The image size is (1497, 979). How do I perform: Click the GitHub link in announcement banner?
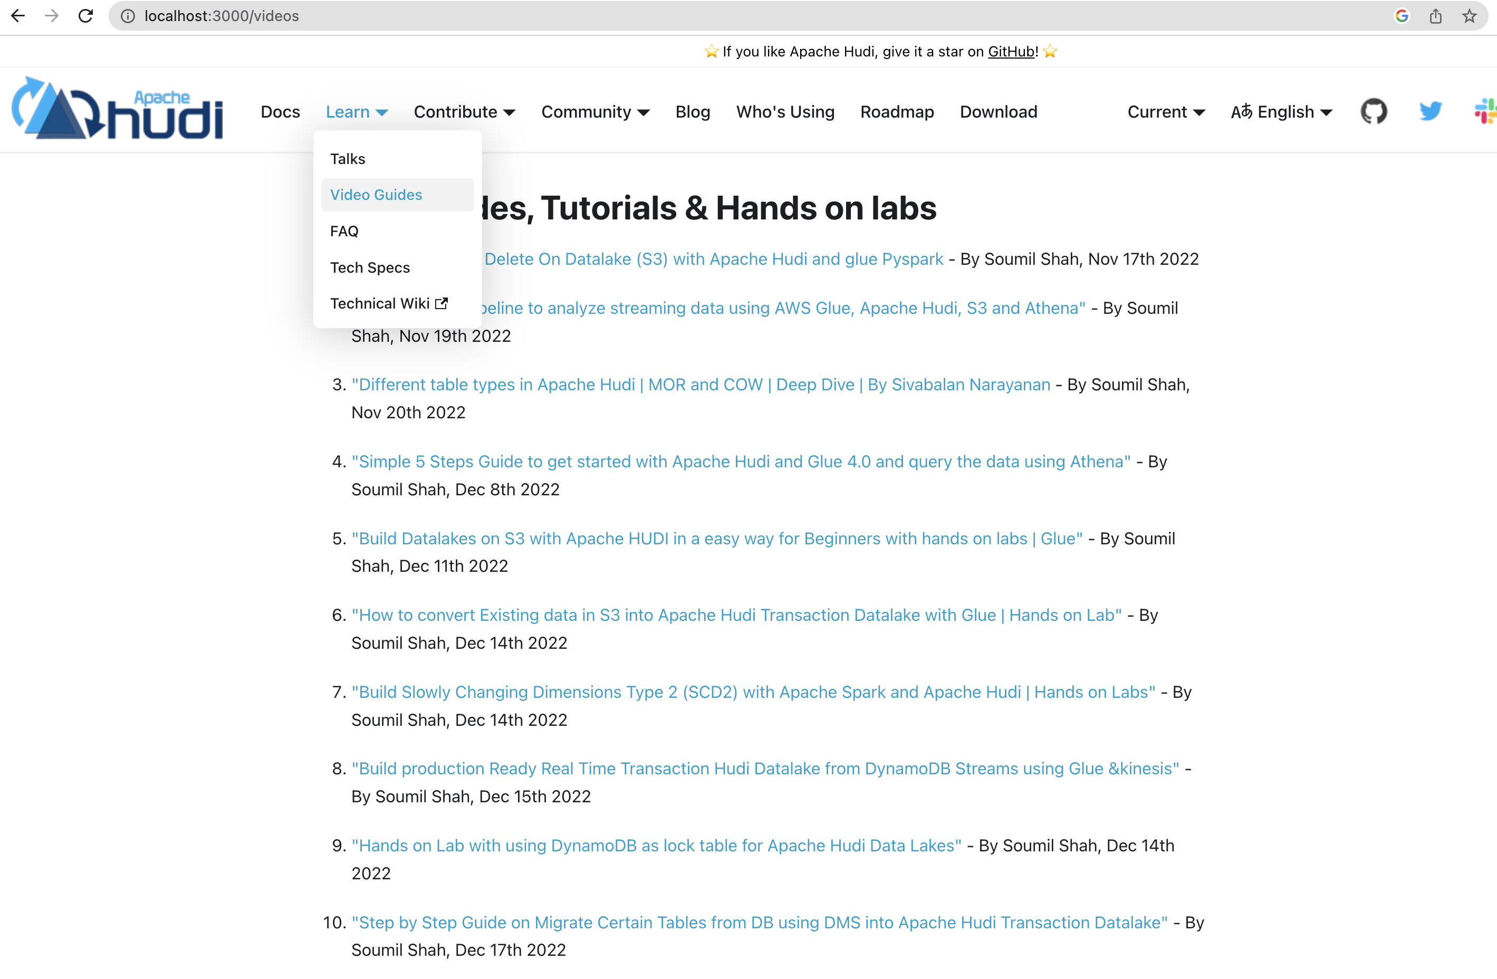coord(1011,52)
